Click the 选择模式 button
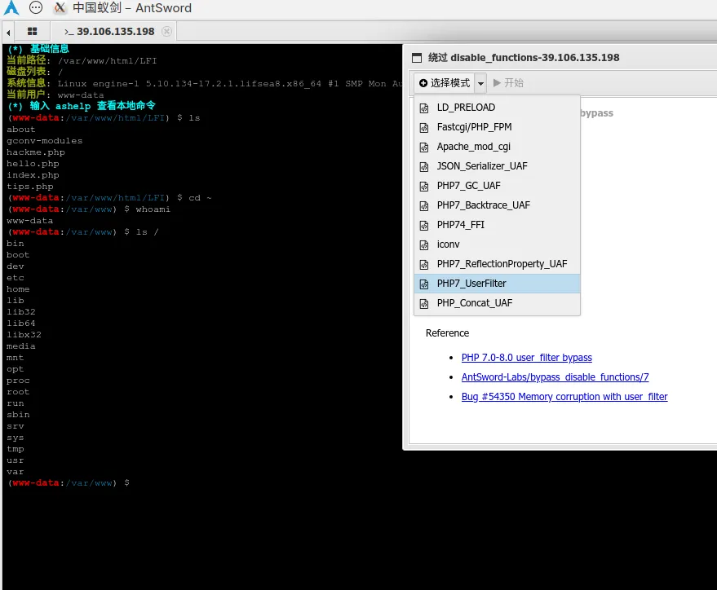 coord(445,83)
